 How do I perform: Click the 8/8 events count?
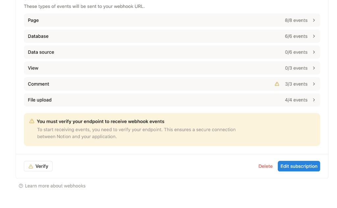[296, 20]
